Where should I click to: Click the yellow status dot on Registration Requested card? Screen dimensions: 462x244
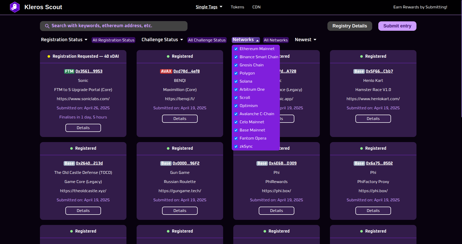[49, 56]
